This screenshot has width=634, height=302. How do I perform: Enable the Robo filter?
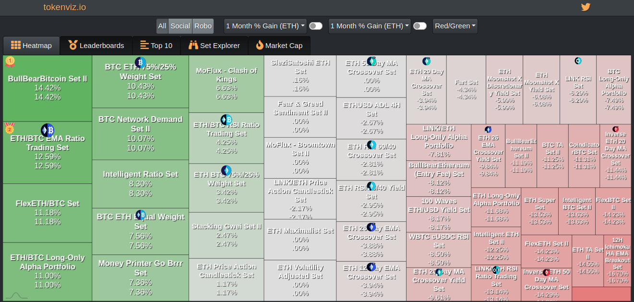pos(202,26)
